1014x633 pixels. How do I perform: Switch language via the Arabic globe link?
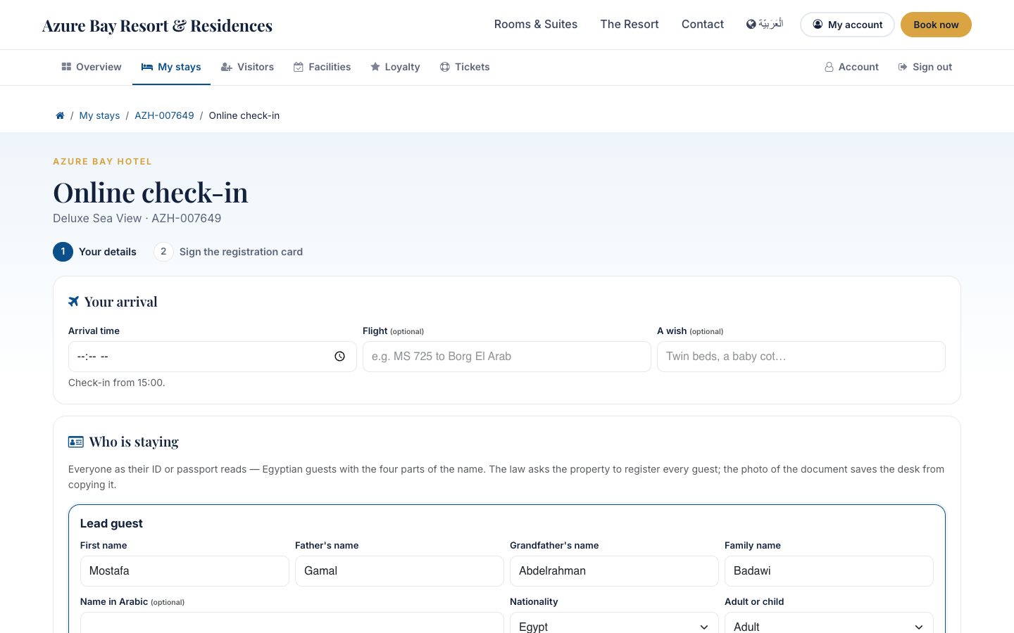coord(765,24)
